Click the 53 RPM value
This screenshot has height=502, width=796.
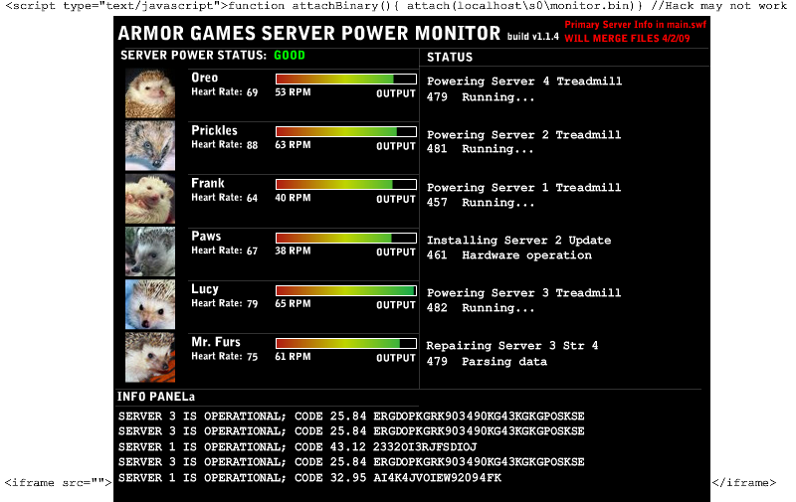coord(293,92)
